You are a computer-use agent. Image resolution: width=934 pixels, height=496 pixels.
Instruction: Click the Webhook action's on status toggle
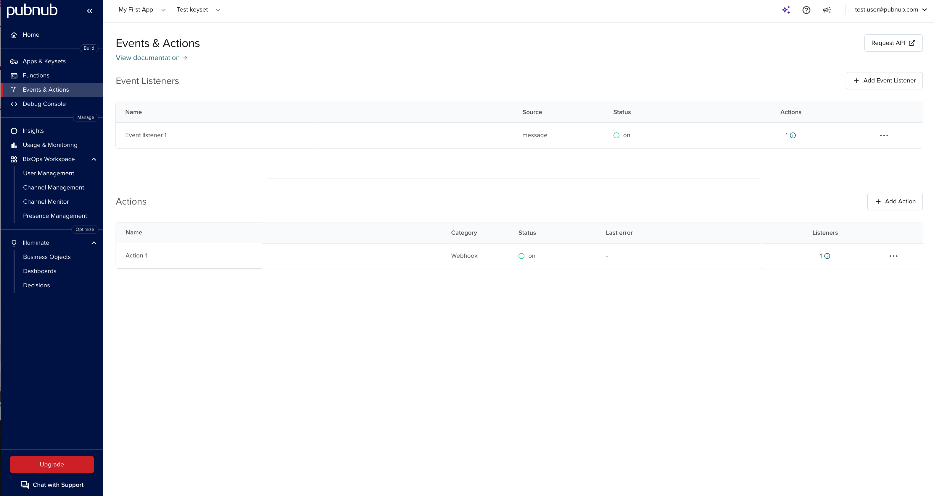(522, 256)
